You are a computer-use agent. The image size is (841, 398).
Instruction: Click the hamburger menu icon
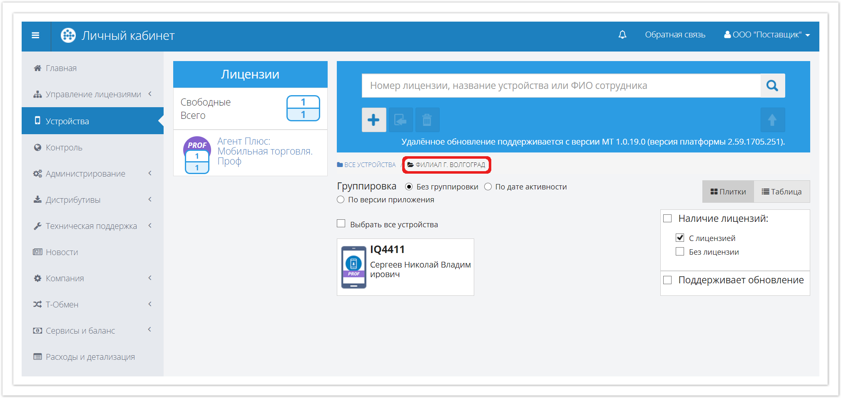[35, 36]
